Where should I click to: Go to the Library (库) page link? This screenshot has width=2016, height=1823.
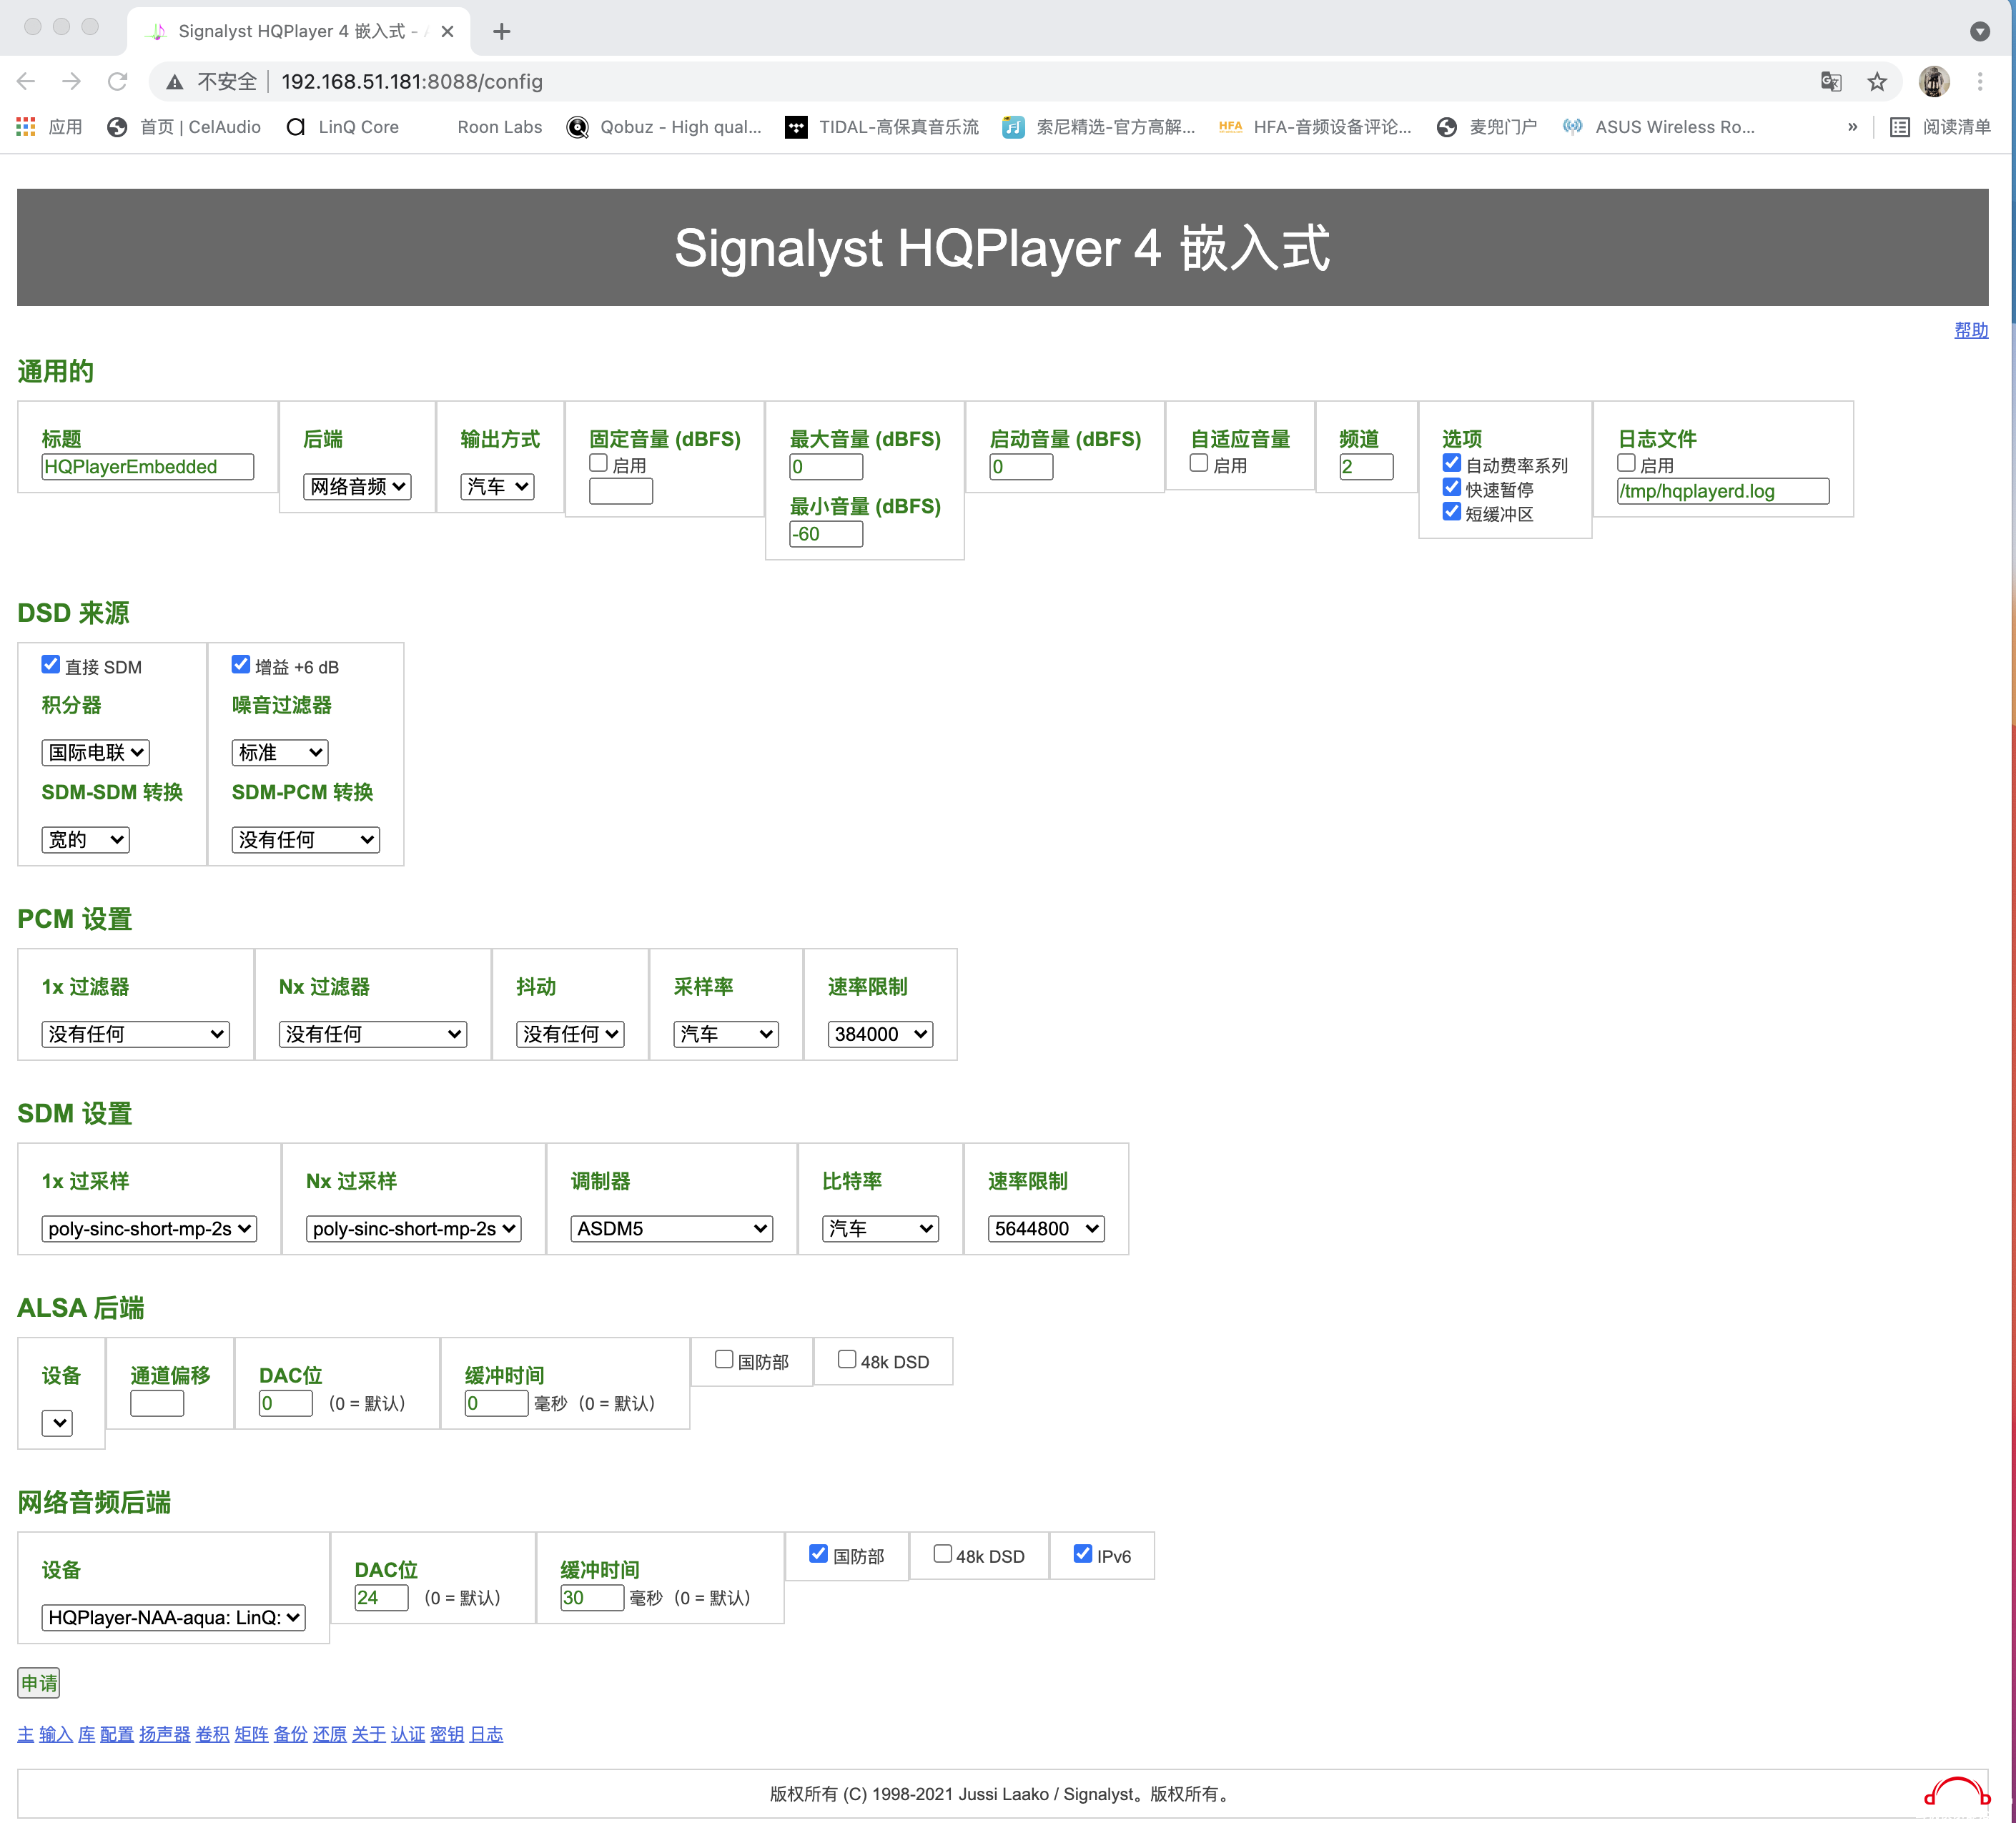click(x=87, y=1735)
